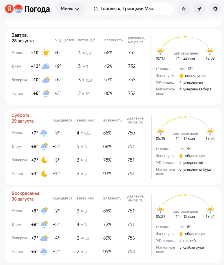Viewport: 224px width, 265px height.
Task: Detect my location with arrow icon
Action: 199,9
